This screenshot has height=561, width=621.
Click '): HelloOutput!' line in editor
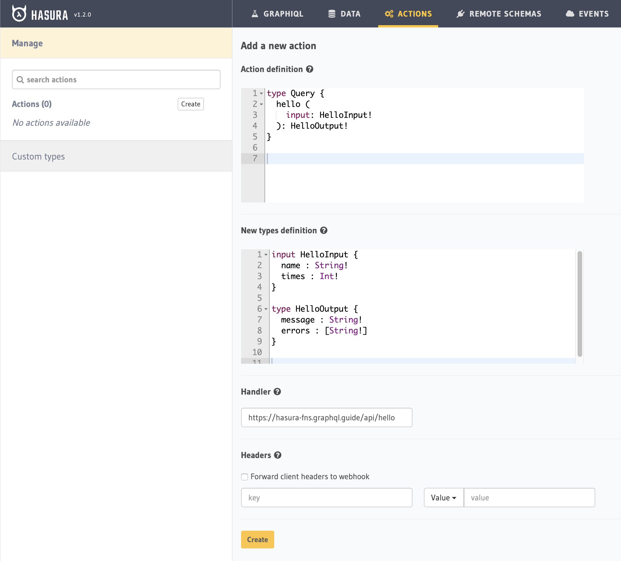(x=312, y=126)
